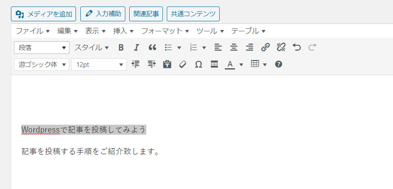Click the insert link icon
This screenshot has height=189, width=393.
(265, 47)
